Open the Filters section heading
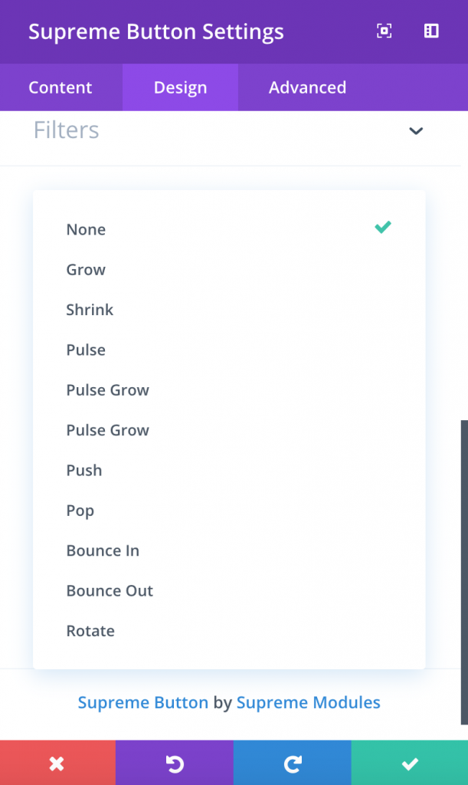The height and width of the screenshot is (785, 468). click(67, 130)
